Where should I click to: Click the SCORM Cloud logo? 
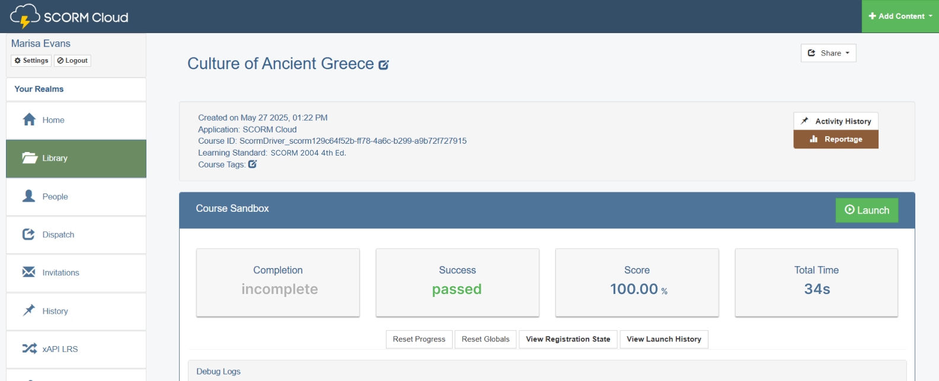point(68,17)
